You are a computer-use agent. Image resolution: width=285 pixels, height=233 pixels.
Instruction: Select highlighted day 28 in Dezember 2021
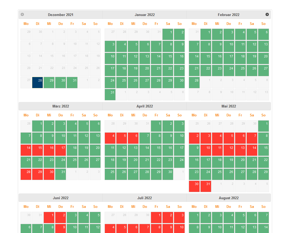coord(37,83)
